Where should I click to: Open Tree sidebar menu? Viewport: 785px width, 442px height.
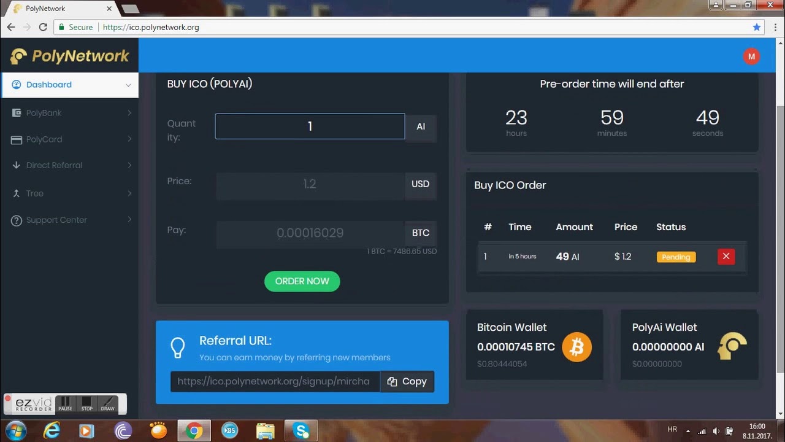tap(69, 193)
